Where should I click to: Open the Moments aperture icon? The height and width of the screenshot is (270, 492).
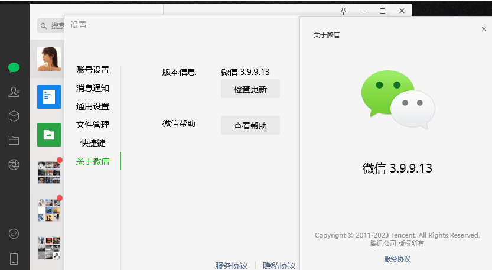tap(14, 165)
